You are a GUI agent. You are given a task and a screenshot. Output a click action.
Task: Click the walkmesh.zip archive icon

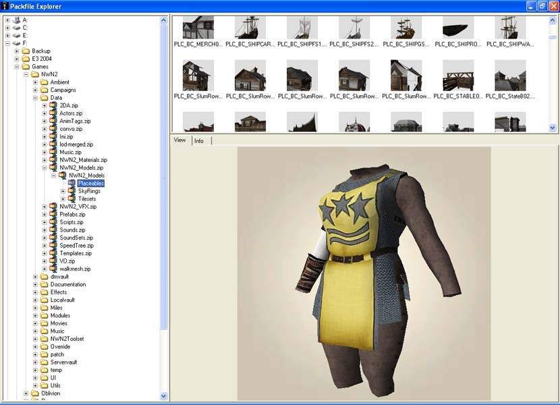53,269
